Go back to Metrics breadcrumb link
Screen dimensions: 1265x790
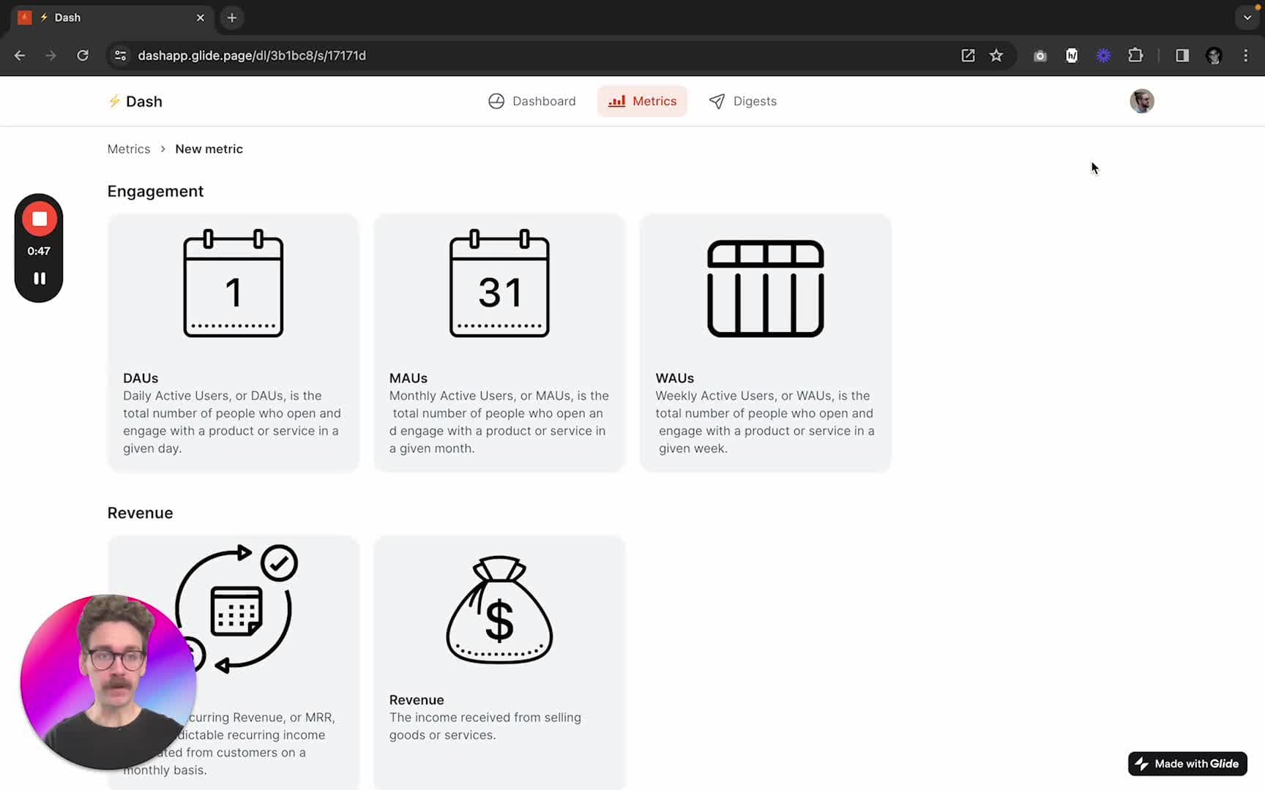click(129, 149)
